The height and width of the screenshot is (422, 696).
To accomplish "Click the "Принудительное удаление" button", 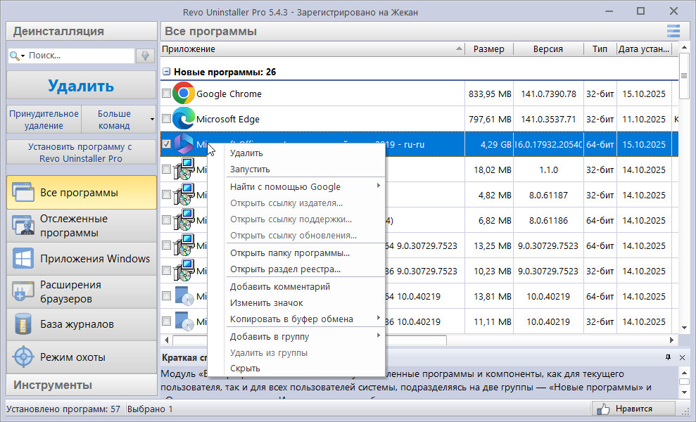I will [x=44, y=120].
